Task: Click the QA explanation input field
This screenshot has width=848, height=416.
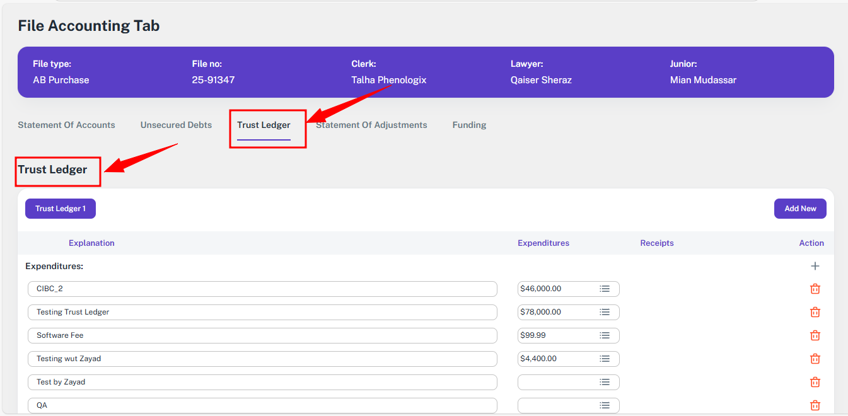Action: (262, 405)
